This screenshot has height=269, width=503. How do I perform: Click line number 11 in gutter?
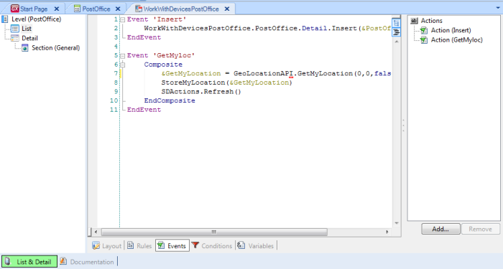[114, 110]
